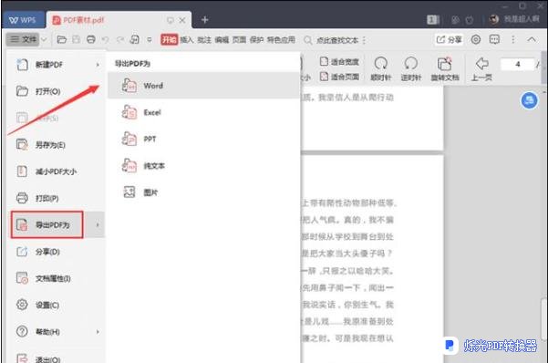Open the 文件 menu button
The height and width of the screenshot is (363, 548).
click(24, 39)
